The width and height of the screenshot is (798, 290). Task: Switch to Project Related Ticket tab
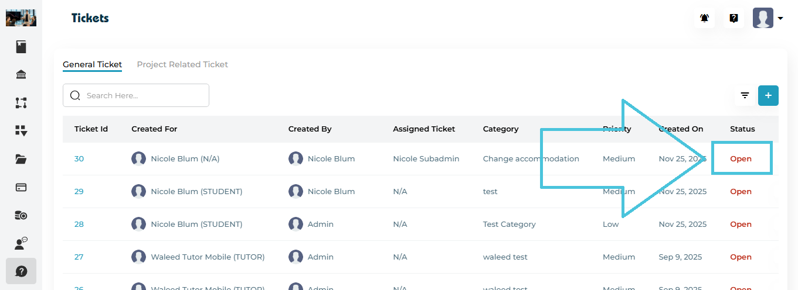[x=182, y=64]
